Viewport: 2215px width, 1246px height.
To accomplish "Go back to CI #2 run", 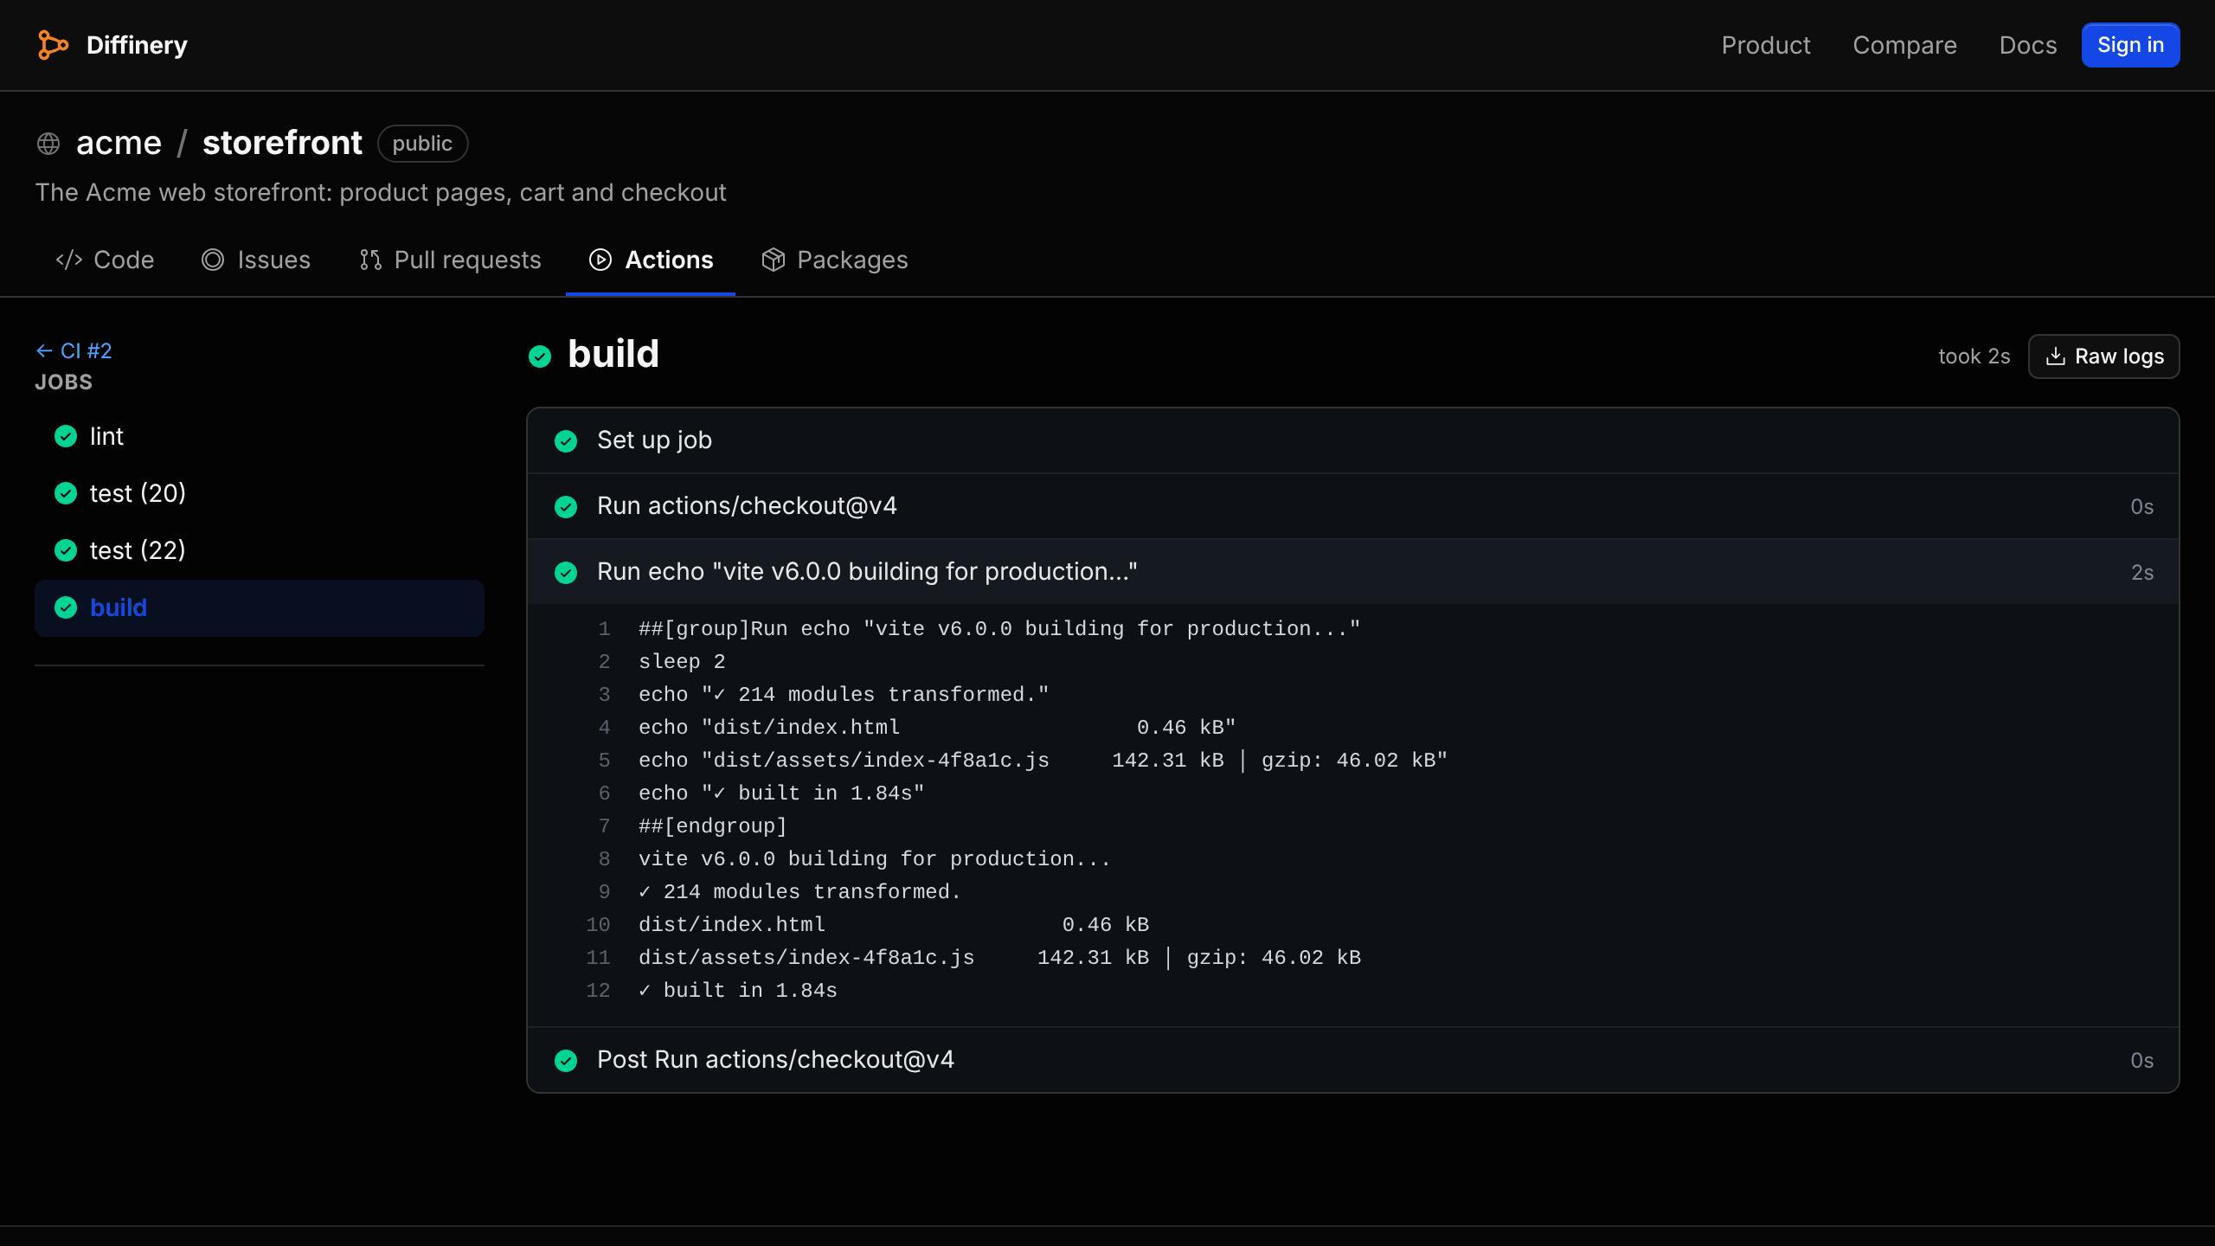I will (x=74, y=350).
